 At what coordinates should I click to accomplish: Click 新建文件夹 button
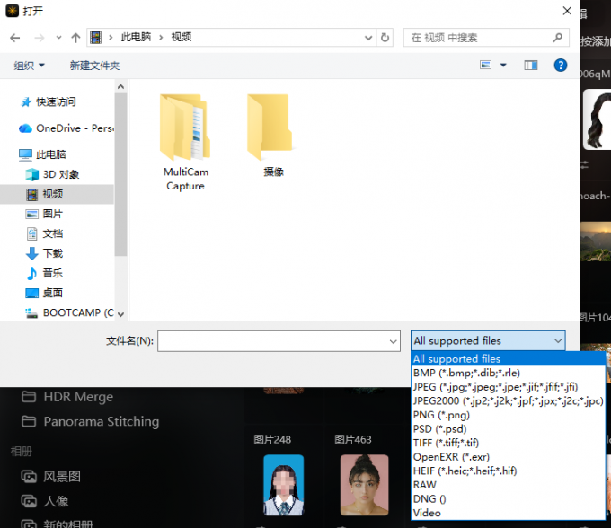click(94, 66)
